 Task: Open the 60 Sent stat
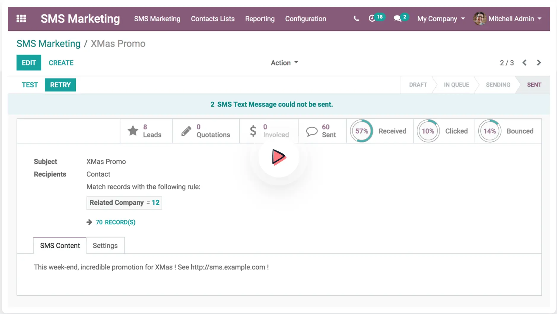tap(322, 131)
